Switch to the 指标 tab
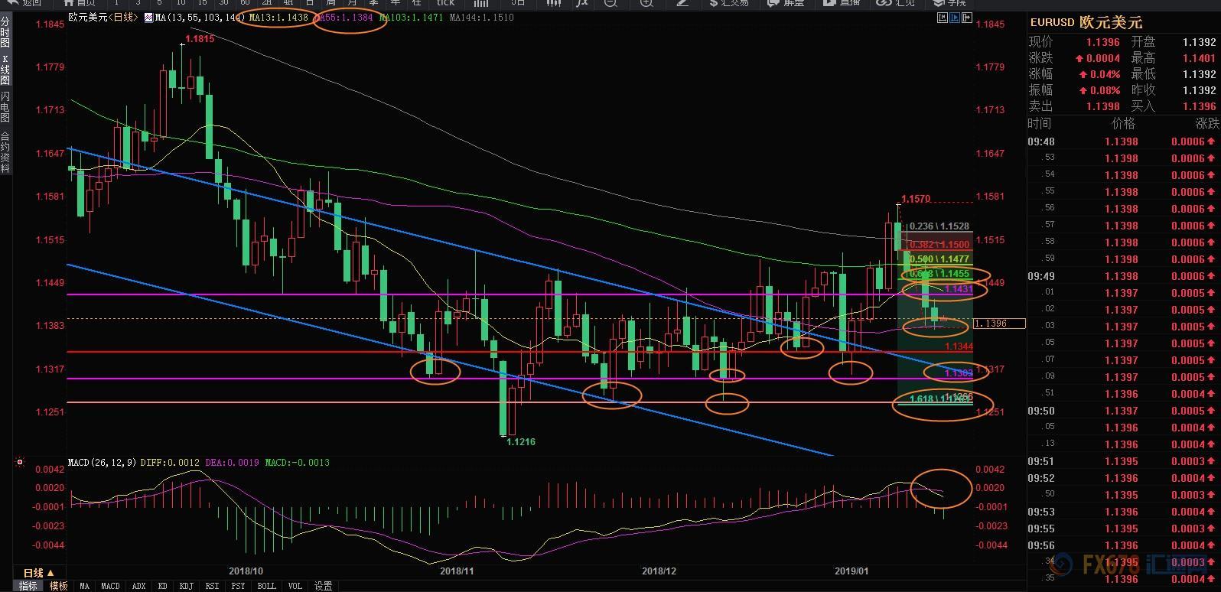 [x=28, y=586]
